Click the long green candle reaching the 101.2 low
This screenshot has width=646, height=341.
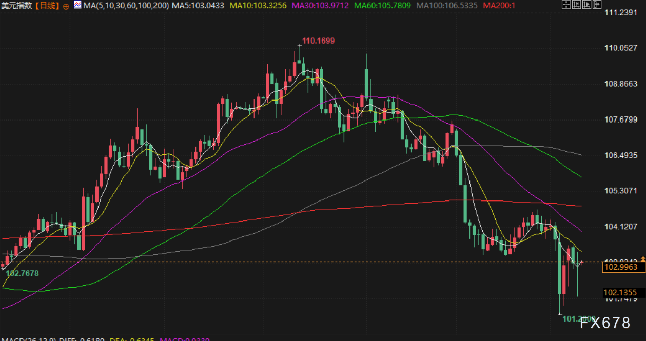click(560, 274)
